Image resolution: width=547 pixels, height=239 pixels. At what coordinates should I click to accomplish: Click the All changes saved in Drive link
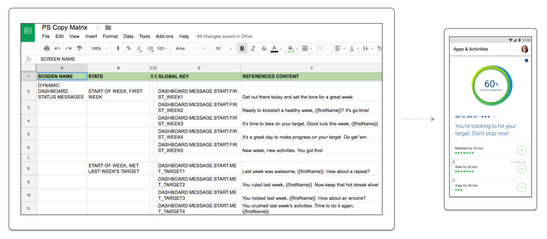224,36
